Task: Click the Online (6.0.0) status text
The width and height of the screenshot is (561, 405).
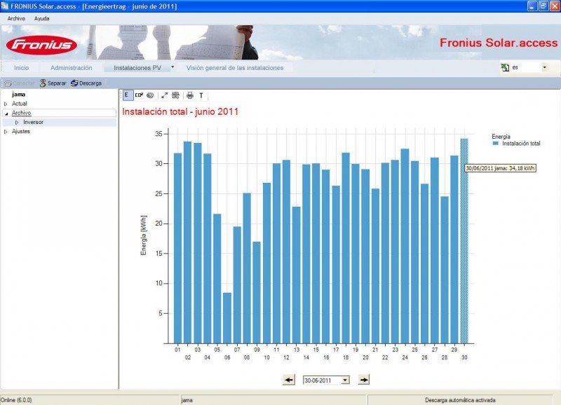Action: [16, 400]
